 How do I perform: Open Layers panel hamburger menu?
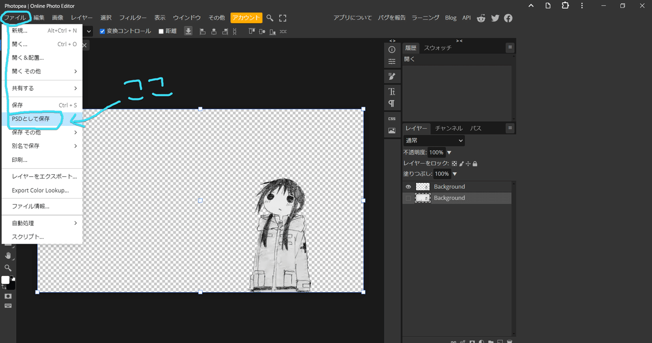[510, 128]
